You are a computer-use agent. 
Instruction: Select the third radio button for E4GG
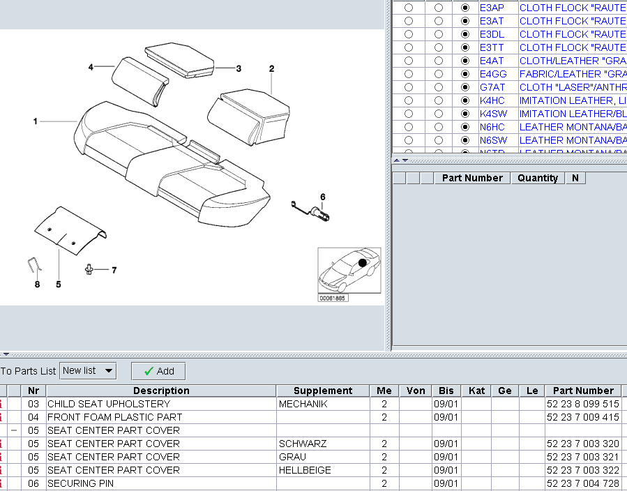click(465, 74)
